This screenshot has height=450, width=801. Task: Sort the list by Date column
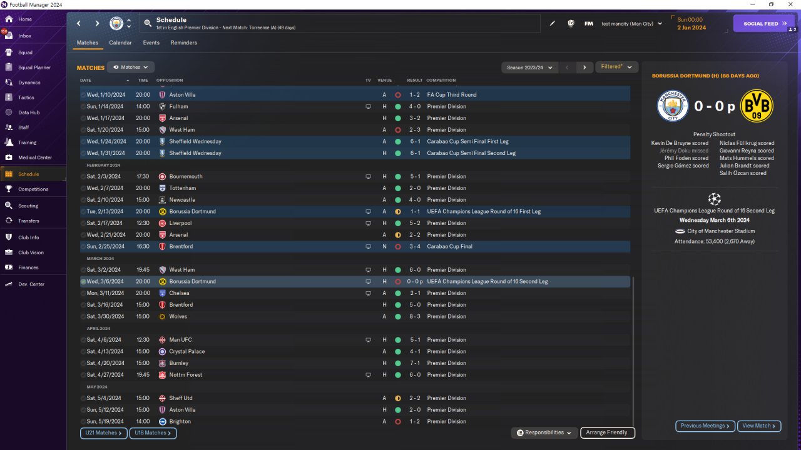click(86, 81)
